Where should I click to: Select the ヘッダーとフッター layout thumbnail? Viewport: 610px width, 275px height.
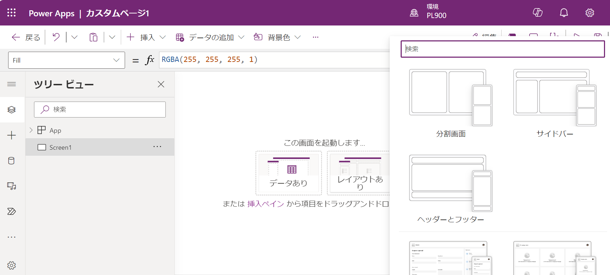click(451, 183)
